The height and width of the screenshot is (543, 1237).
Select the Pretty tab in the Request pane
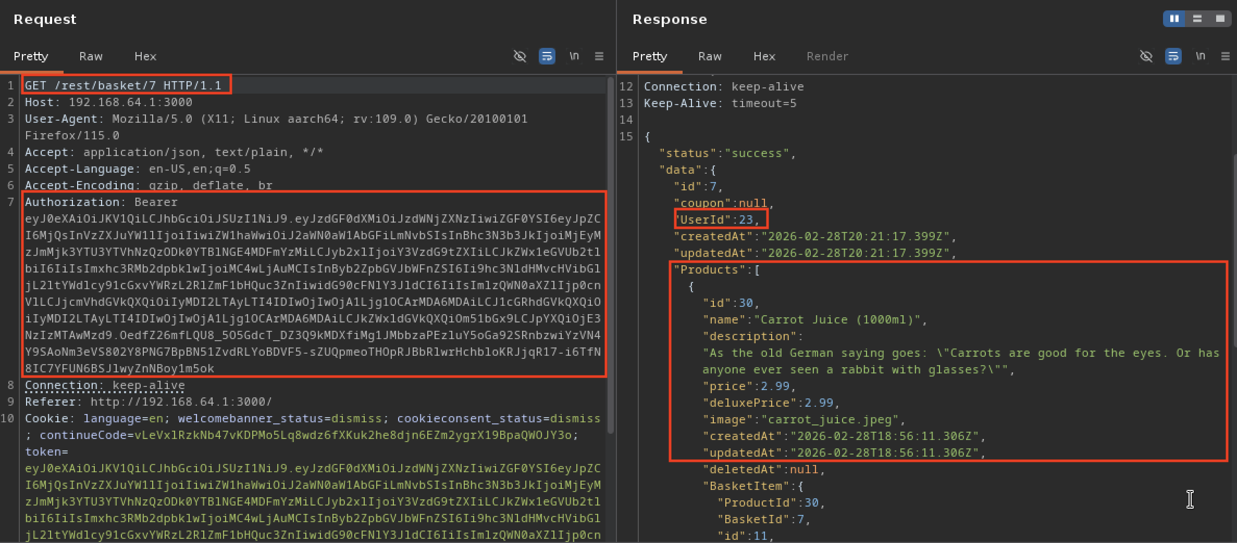click(x=31, y=56)
